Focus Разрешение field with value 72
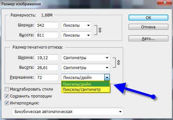 coord(47,77)
